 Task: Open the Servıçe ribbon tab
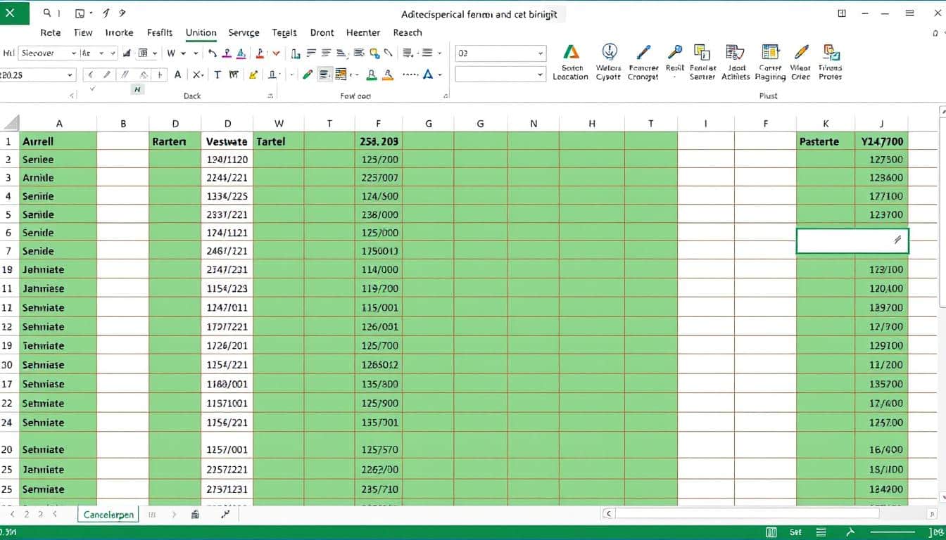pos(244,32)
